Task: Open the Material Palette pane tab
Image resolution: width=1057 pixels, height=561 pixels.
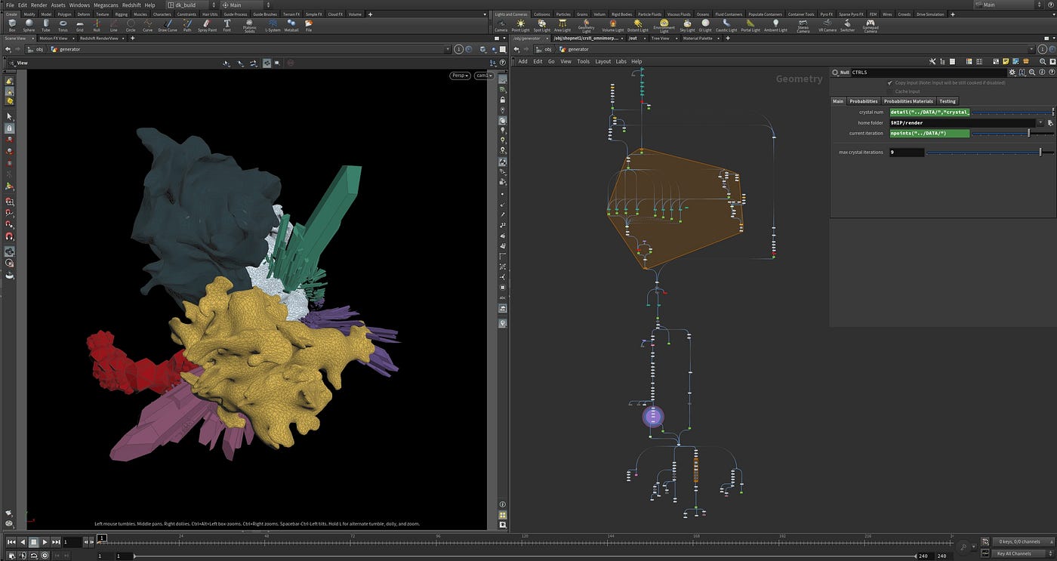Action: pyautogui.click(x=697, y=38)
